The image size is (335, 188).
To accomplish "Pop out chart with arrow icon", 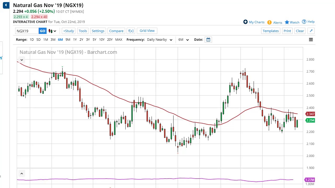I will (x=311, y=31).
